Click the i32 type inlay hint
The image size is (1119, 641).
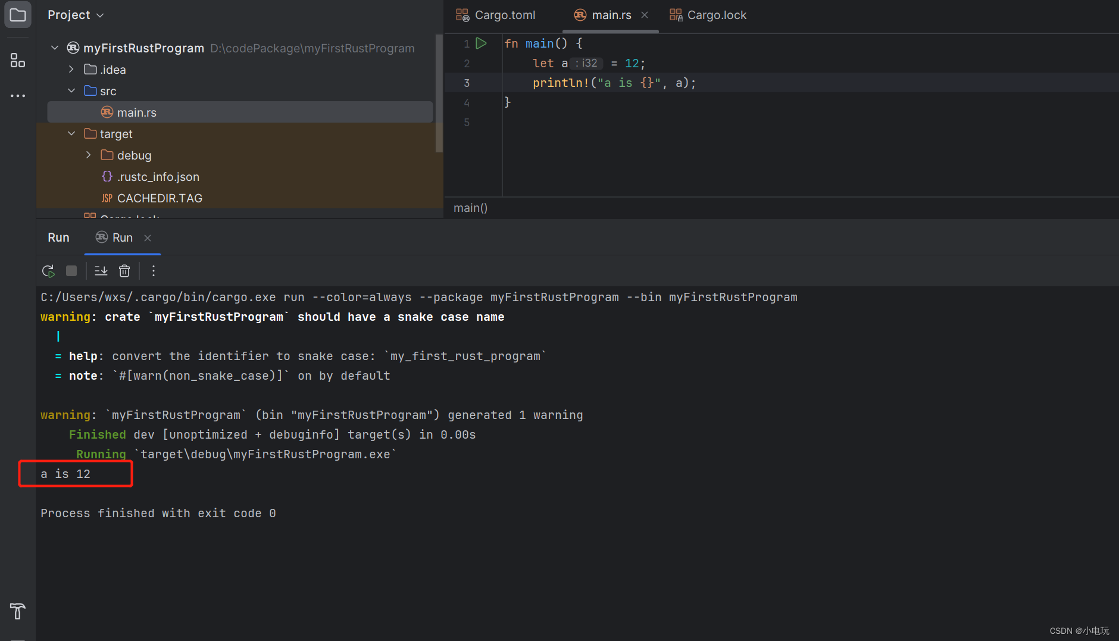point(586,63)
